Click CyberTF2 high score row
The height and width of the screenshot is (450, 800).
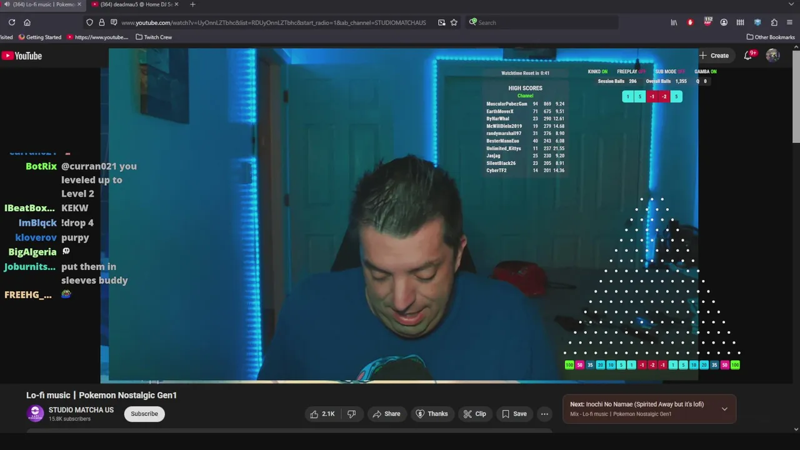525,171
